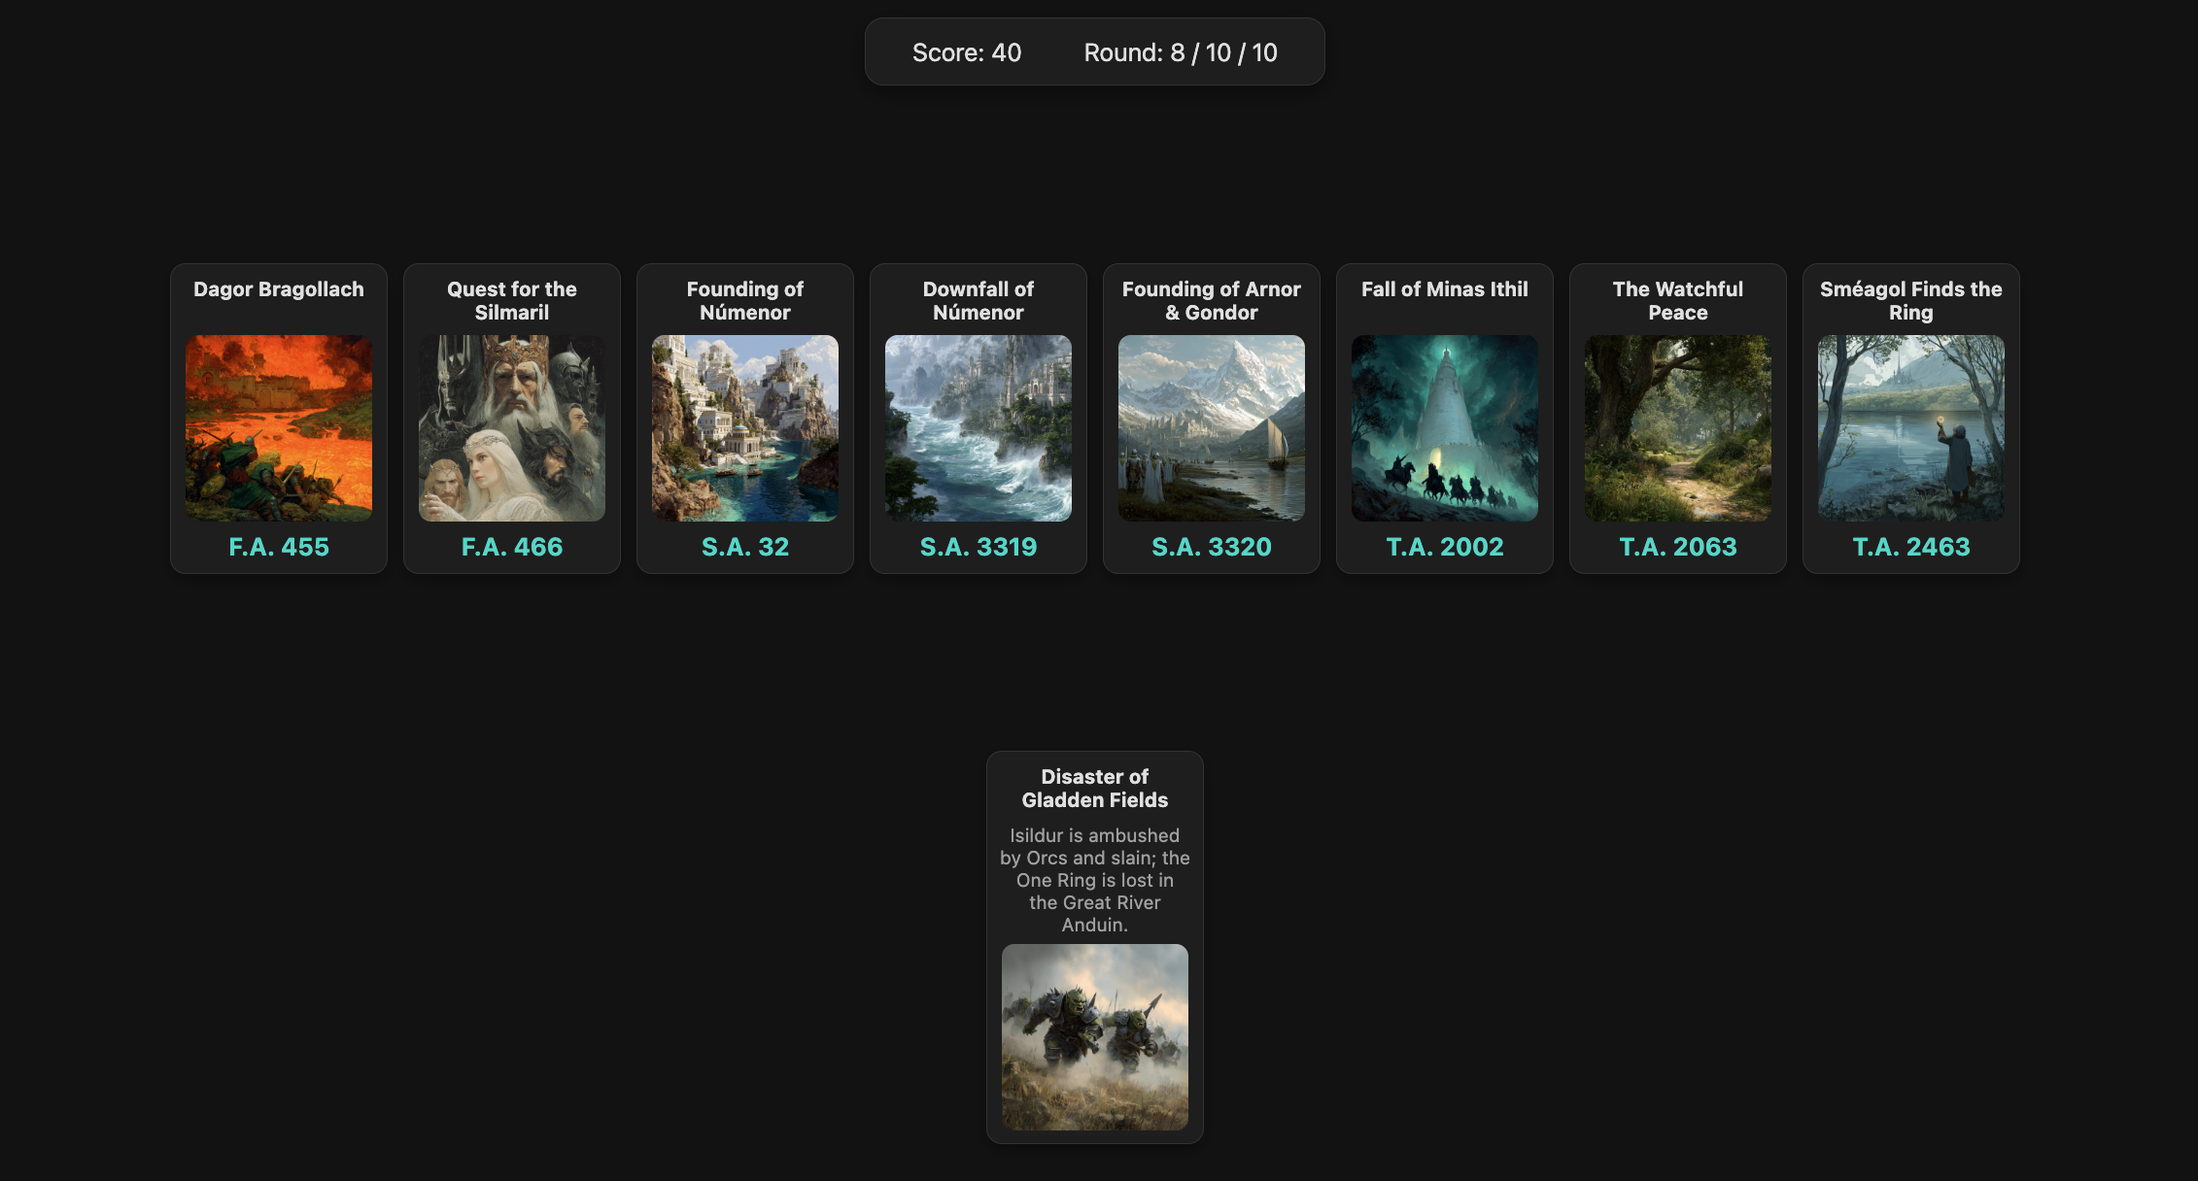The width and height of the screenshot is (2198, 1181).
Task: Click the Disaster of Gladden Fields orc image
Action: 1095,1036
